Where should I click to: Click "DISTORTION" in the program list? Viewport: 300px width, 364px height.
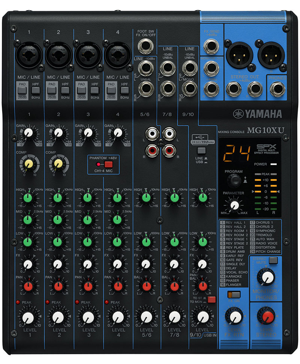tap(265, 247)
